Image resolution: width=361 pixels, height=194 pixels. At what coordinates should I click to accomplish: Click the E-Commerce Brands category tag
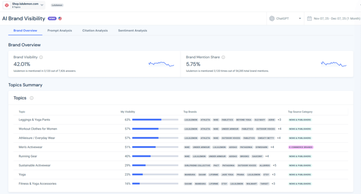pos(301,147)
